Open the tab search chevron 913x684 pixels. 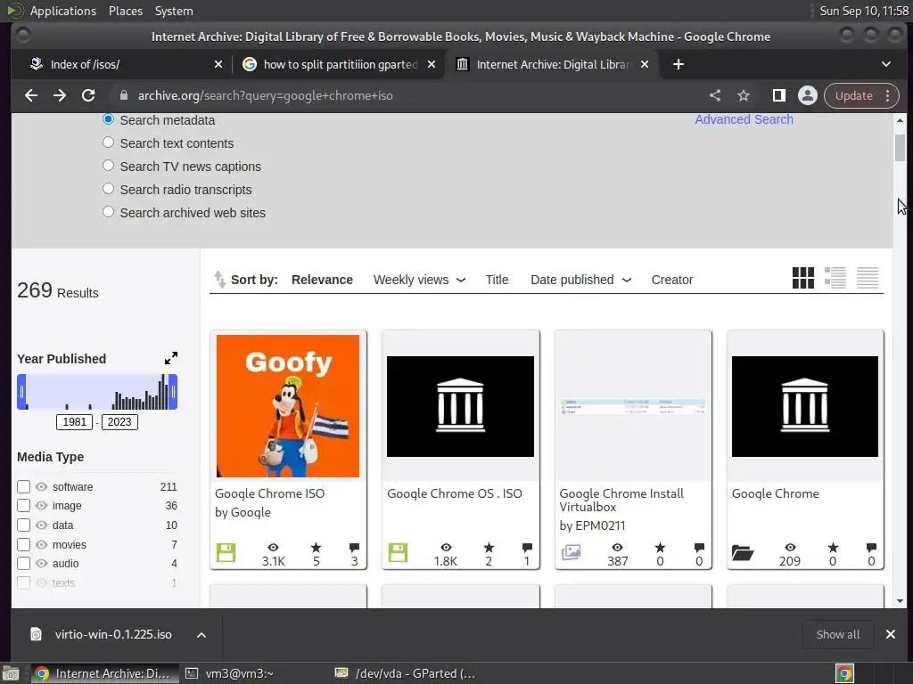point(886,64)
